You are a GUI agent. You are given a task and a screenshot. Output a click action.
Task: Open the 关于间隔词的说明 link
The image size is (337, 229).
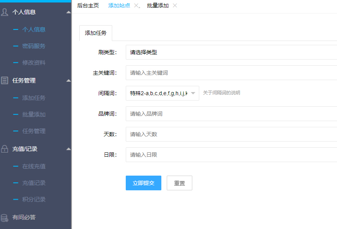pos(221,93)
